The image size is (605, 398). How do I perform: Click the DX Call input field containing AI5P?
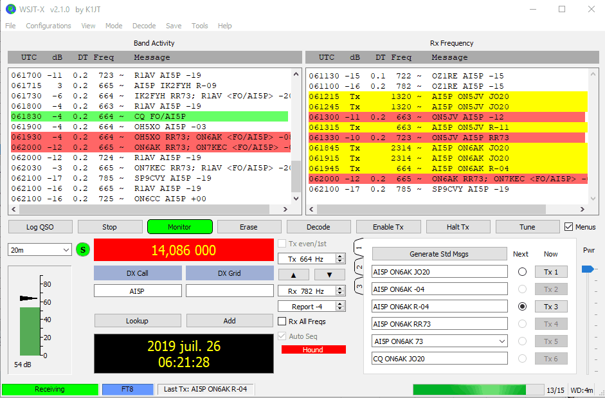click(x=138, y=291)
